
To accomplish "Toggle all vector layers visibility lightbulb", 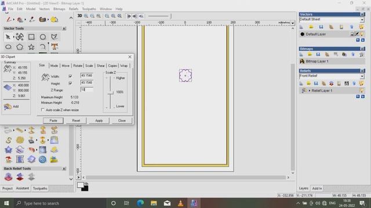I will coord(362,27).
